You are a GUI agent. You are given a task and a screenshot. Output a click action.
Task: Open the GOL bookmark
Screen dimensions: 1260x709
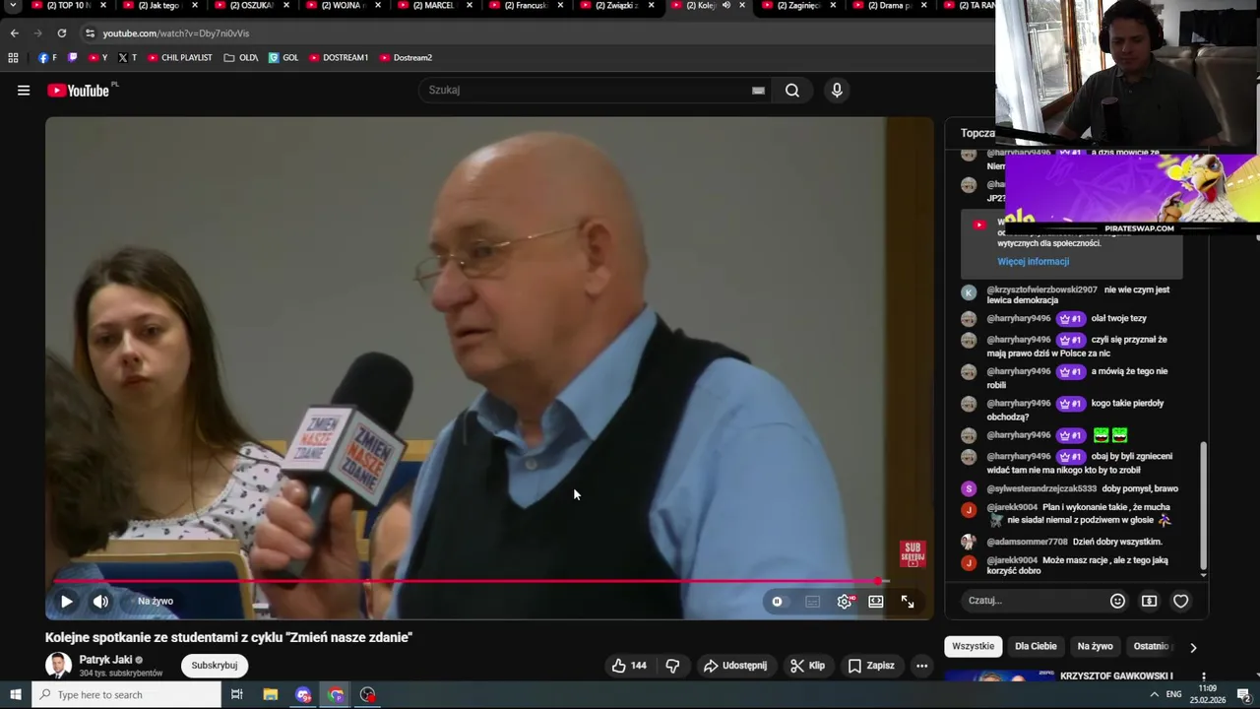283,58
